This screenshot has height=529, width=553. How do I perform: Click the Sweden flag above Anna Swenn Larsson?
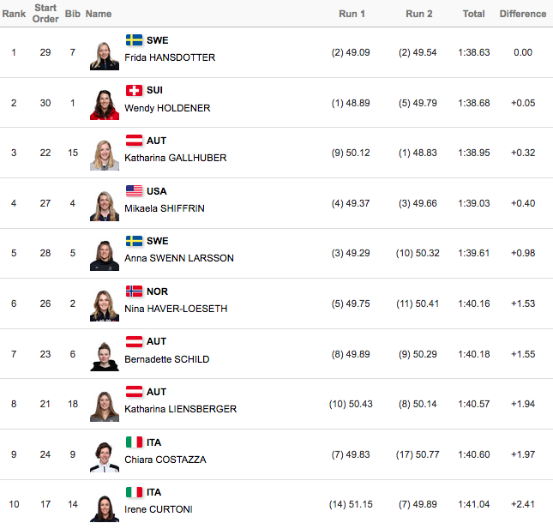coord(134,241)
